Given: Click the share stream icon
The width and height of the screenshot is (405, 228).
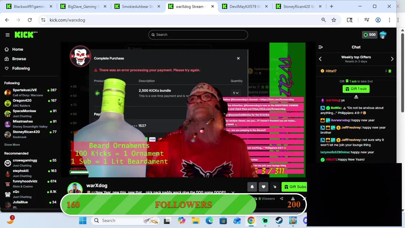Looking at the screenshot, I should (282, 199).
